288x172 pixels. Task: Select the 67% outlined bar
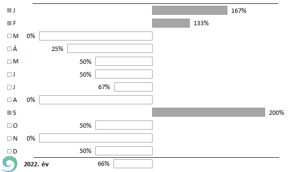click(x=134, y=87)
